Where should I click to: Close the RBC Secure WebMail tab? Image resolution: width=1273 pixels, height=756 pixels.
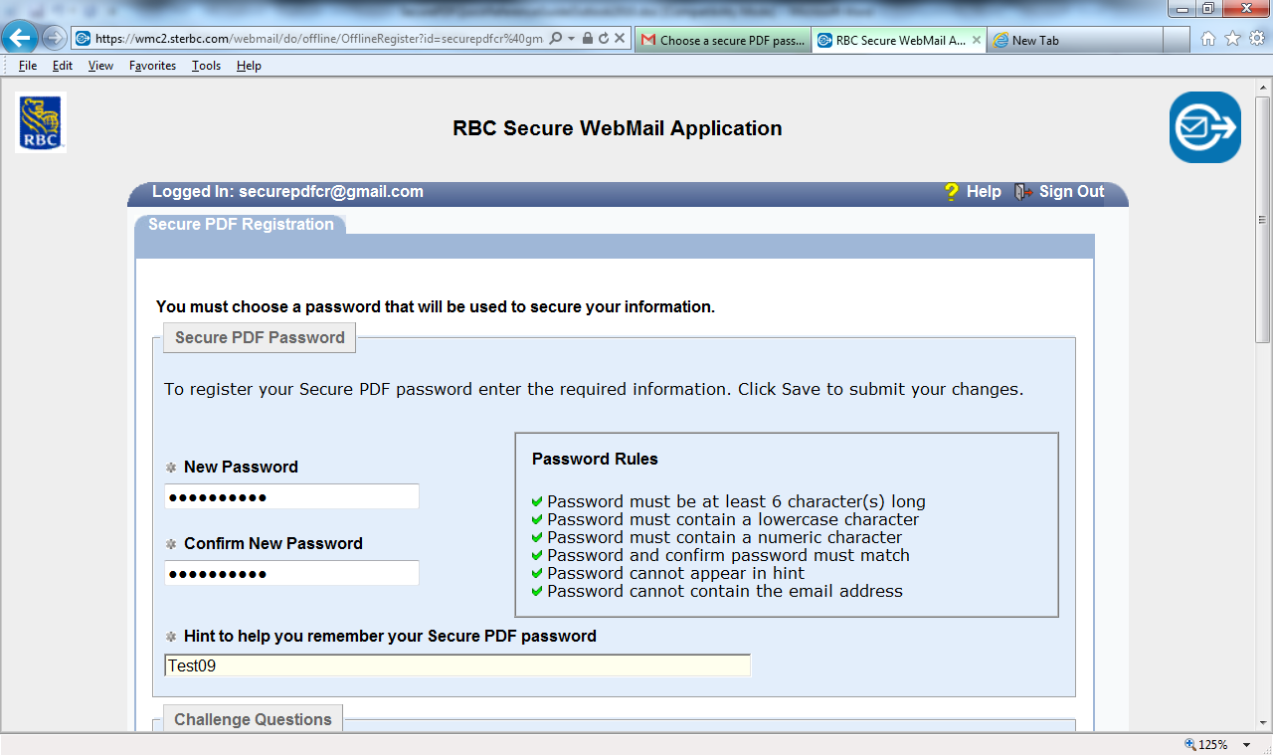coord(977,41)
